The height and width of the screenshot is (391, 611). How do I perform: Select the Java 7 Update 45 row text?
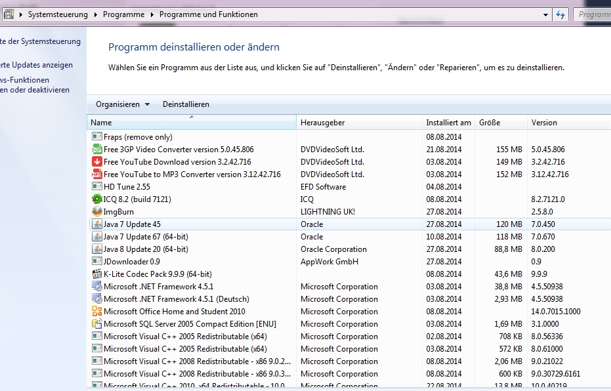pos(132,224)
